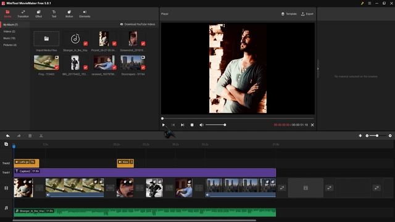The image size is (395, 222).
Task: Mute audio on skyscrapers clip speaker icon
Action: point(207,195)
